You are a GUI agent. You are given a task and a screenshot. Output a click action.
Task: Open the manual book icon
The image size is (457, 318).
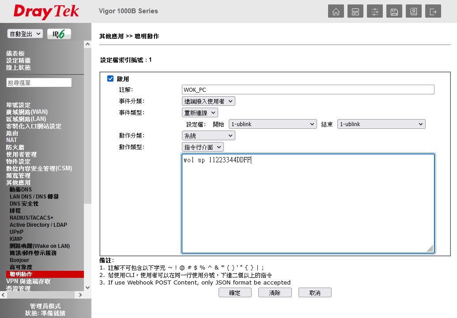pos(414,11)
